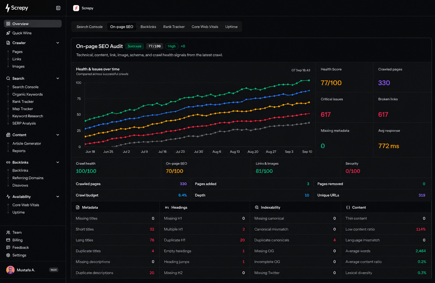Open Map Tracker in sidebar
Screen dimensions: 435x283
tap(23, 109)
